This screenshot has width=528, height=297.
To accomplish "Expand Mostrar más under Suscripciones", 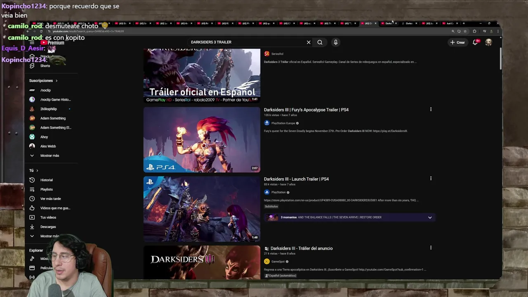I will [x=49, y=156].
